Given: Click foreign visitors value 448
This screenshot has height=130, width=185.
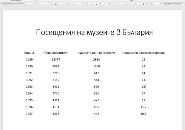Looking at the screenshot, I should [x=96, y=80].
